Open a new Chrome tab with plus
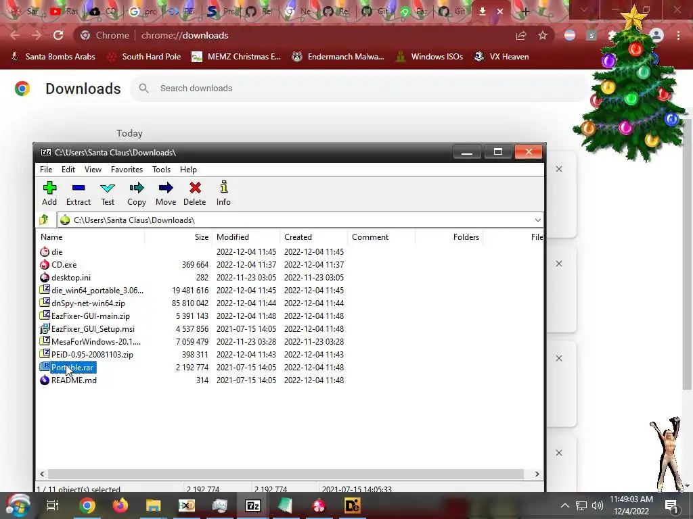This screenshot has height=519, width=693. tap(525, 11)
